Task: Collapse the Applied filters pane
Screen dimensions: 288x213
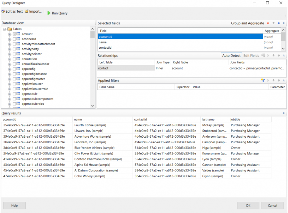Action: point(284,80)
